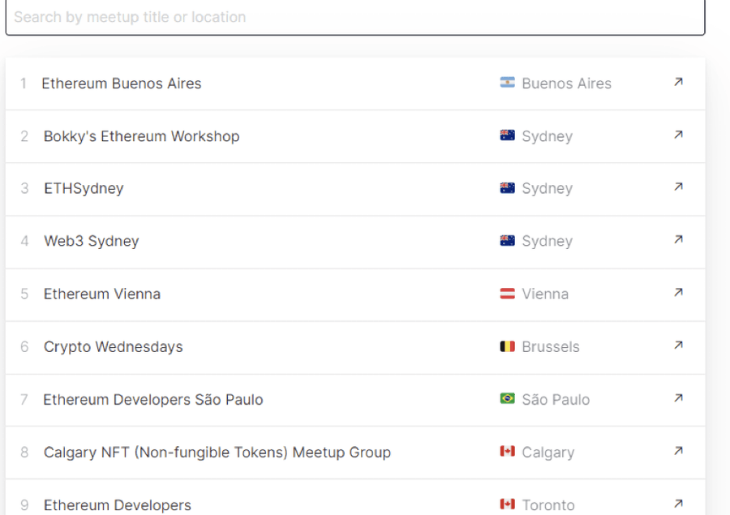Click arrow icon for Bokky's Ethereum Workshop
The height and width of the screenshot is (515, 730).
tap(678, 135)
